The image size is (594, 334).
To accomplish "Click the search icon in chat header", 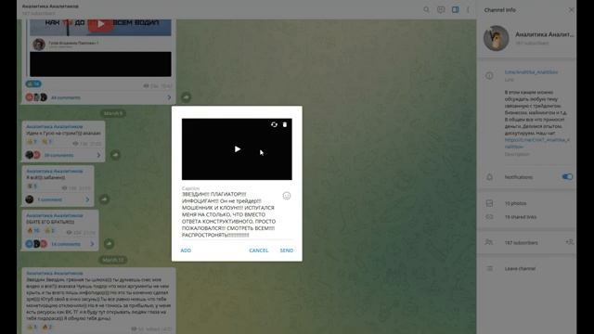I will pos(426,10).
